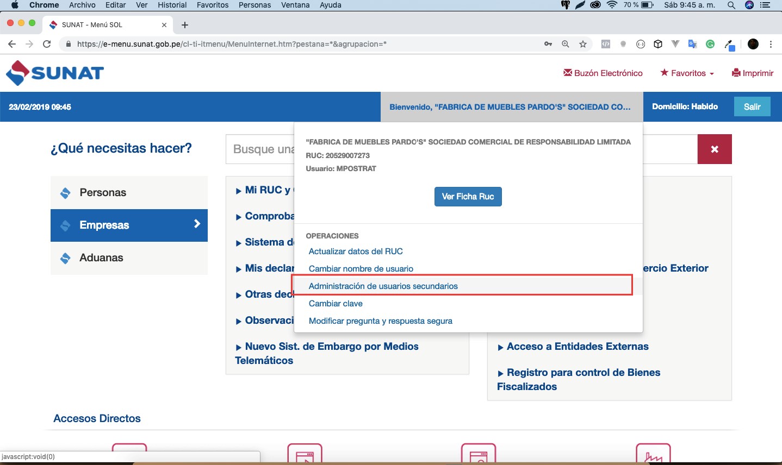Image resolution: width=782 pixels, height=465 pixels.
Task: Close the SUNAT - Menú SOL tab
Action: (x=164, y=25)
